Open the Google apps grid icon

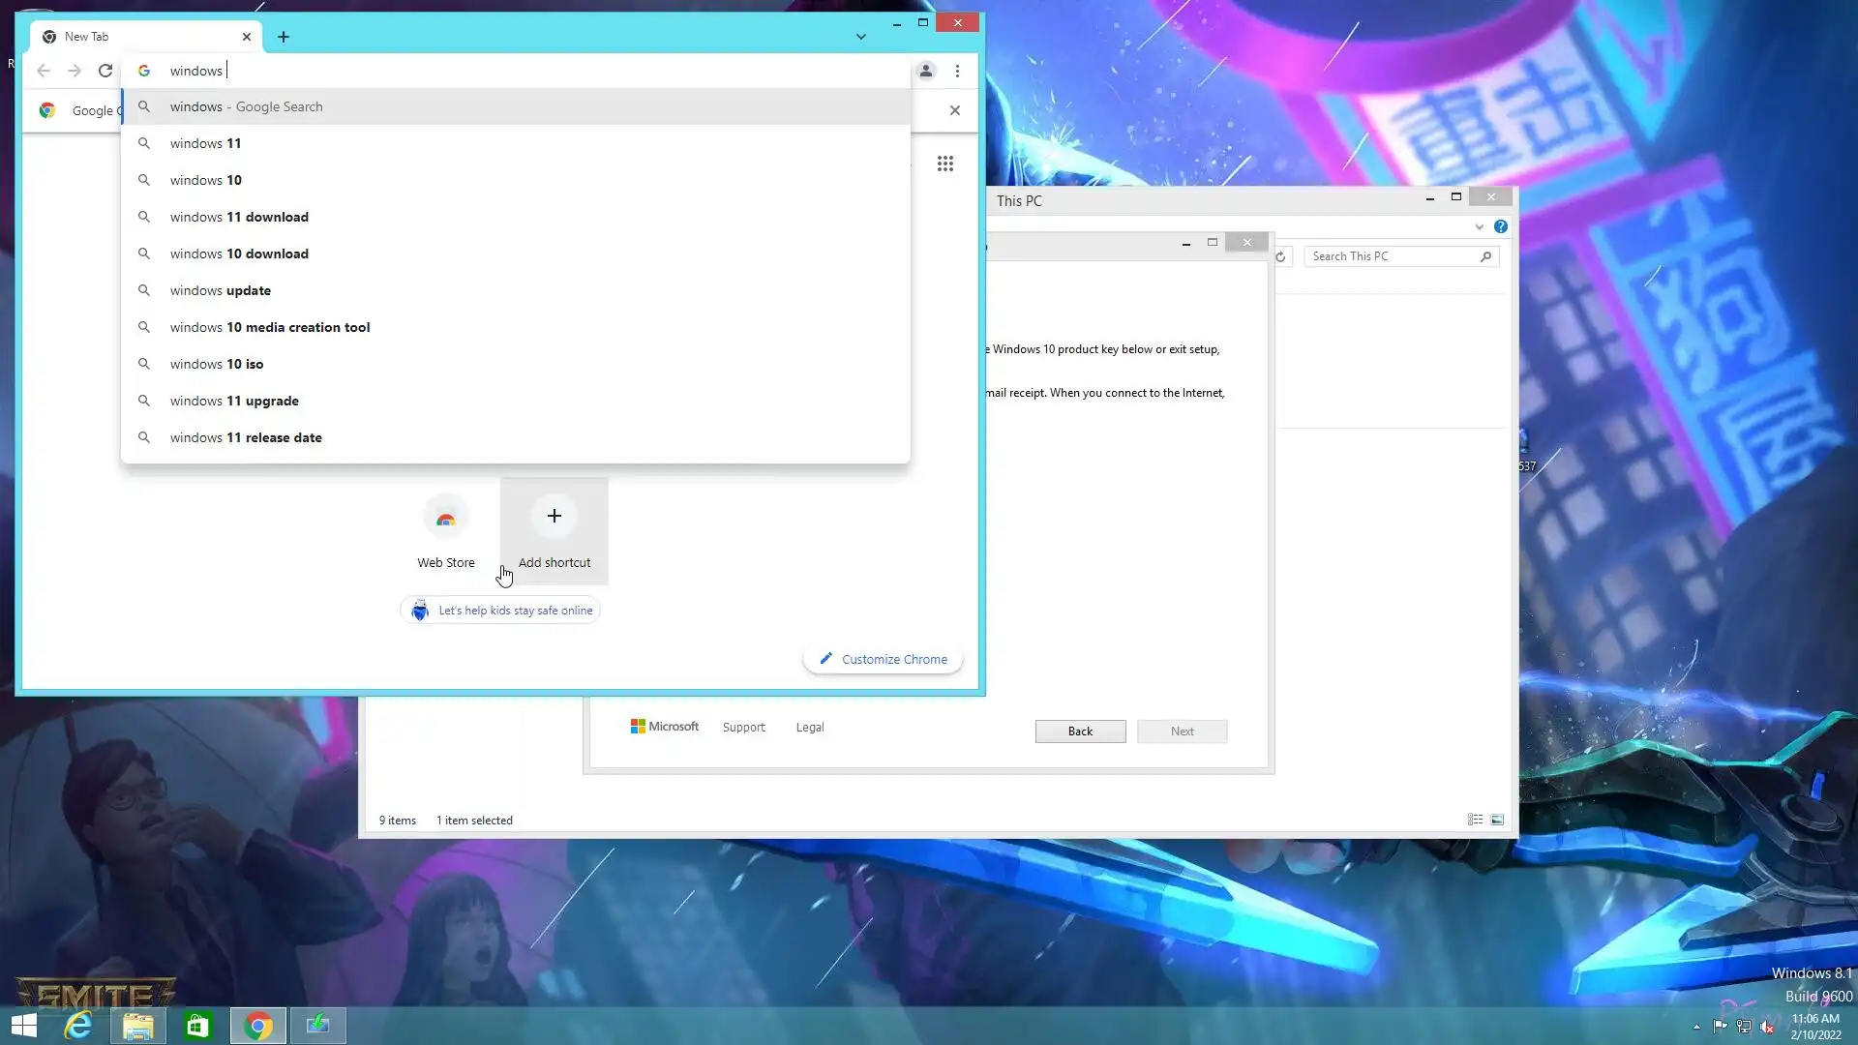[x=944, y=164]
